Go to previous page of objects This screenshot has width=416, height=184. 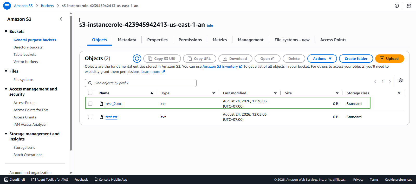375,82
